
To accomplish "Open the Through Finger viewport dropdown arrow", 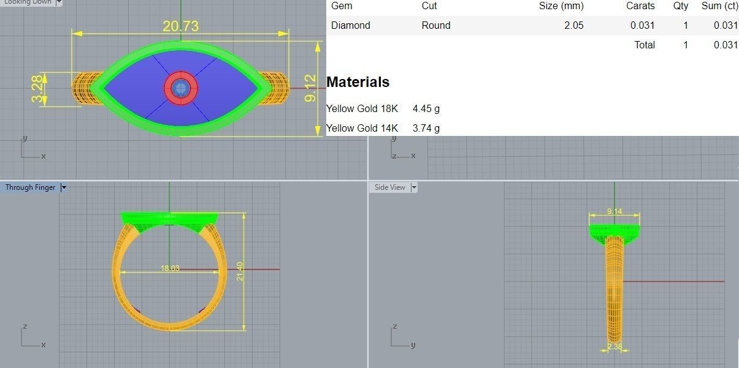I will click(x=63, y=187).
